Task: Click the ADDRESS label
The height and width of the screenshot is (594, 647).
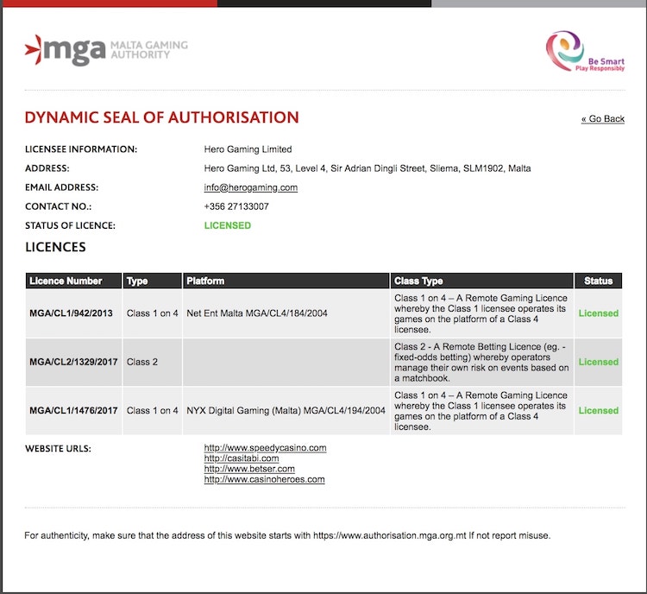Action: pyautogui.click(x=47, y=168)
